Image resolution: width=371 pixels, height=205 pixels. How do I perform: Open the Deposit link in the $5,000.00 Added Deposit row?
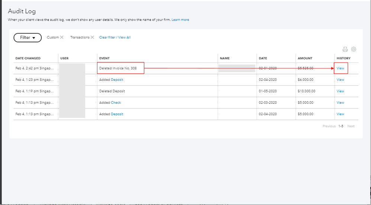(117, 114)
